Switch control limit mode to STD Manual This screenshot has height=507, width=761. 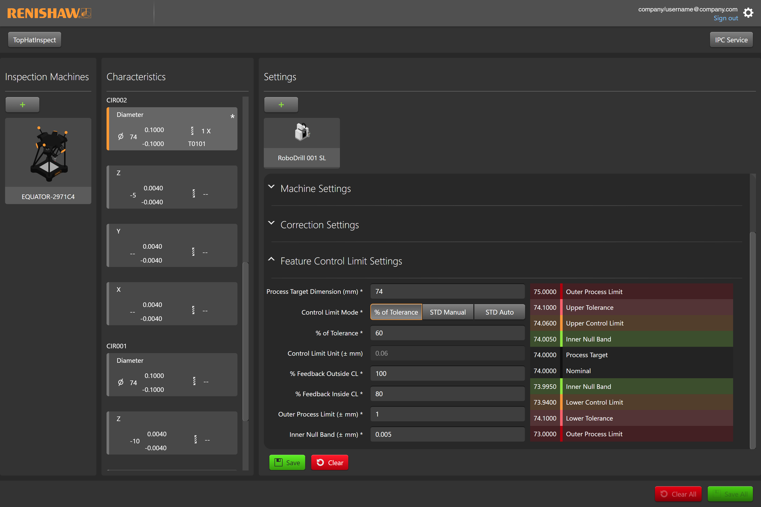point(447,312)
